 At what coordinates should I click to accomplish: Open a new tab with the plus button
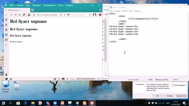(32, 10)
